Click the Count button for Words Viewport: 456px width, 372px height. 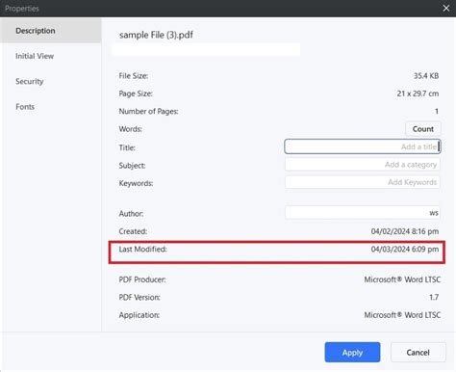[423, 129]
